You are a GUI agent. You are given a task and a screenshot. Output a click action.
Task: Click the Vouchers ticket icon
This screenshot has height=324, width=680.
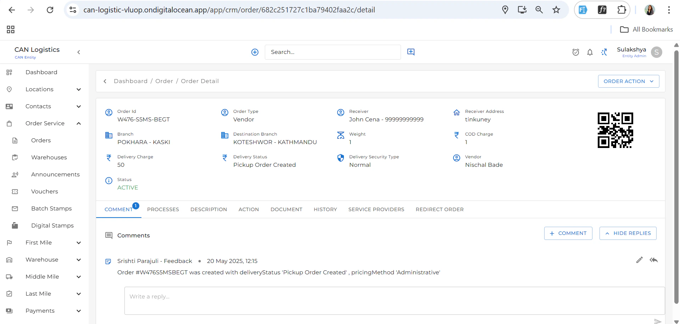tap(15, 192)
